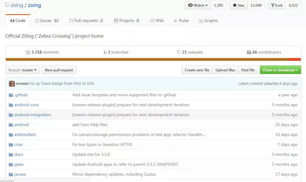Click the .github folder icon
This screenshot has width=306, height=182.
click(11, 95)
